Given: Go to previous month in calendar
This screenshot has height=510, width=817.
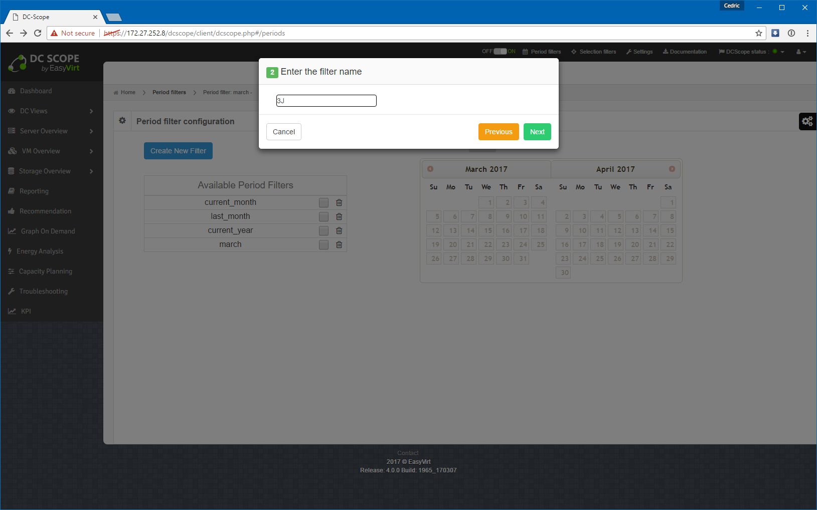Looking at the screenshot, I should tap(430, 169).
